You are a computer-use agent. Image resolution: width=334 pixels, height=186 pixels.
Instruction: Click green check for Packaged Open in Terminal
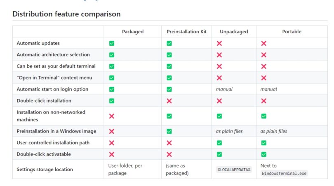click(112, 78)
